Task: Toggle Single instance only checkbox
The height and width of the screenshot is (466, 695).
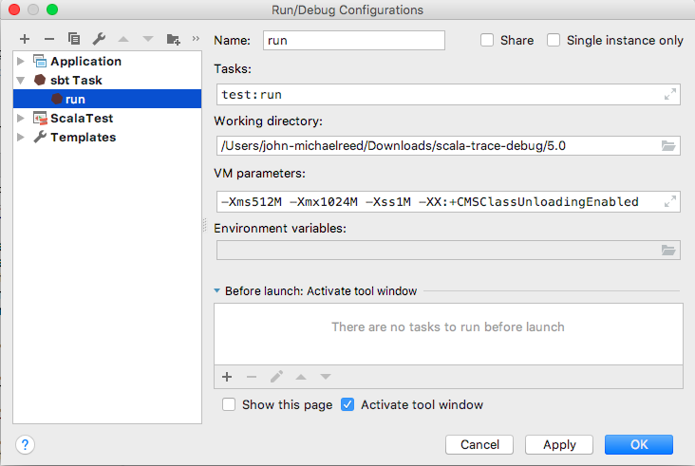Action: (x=554, y=40)
